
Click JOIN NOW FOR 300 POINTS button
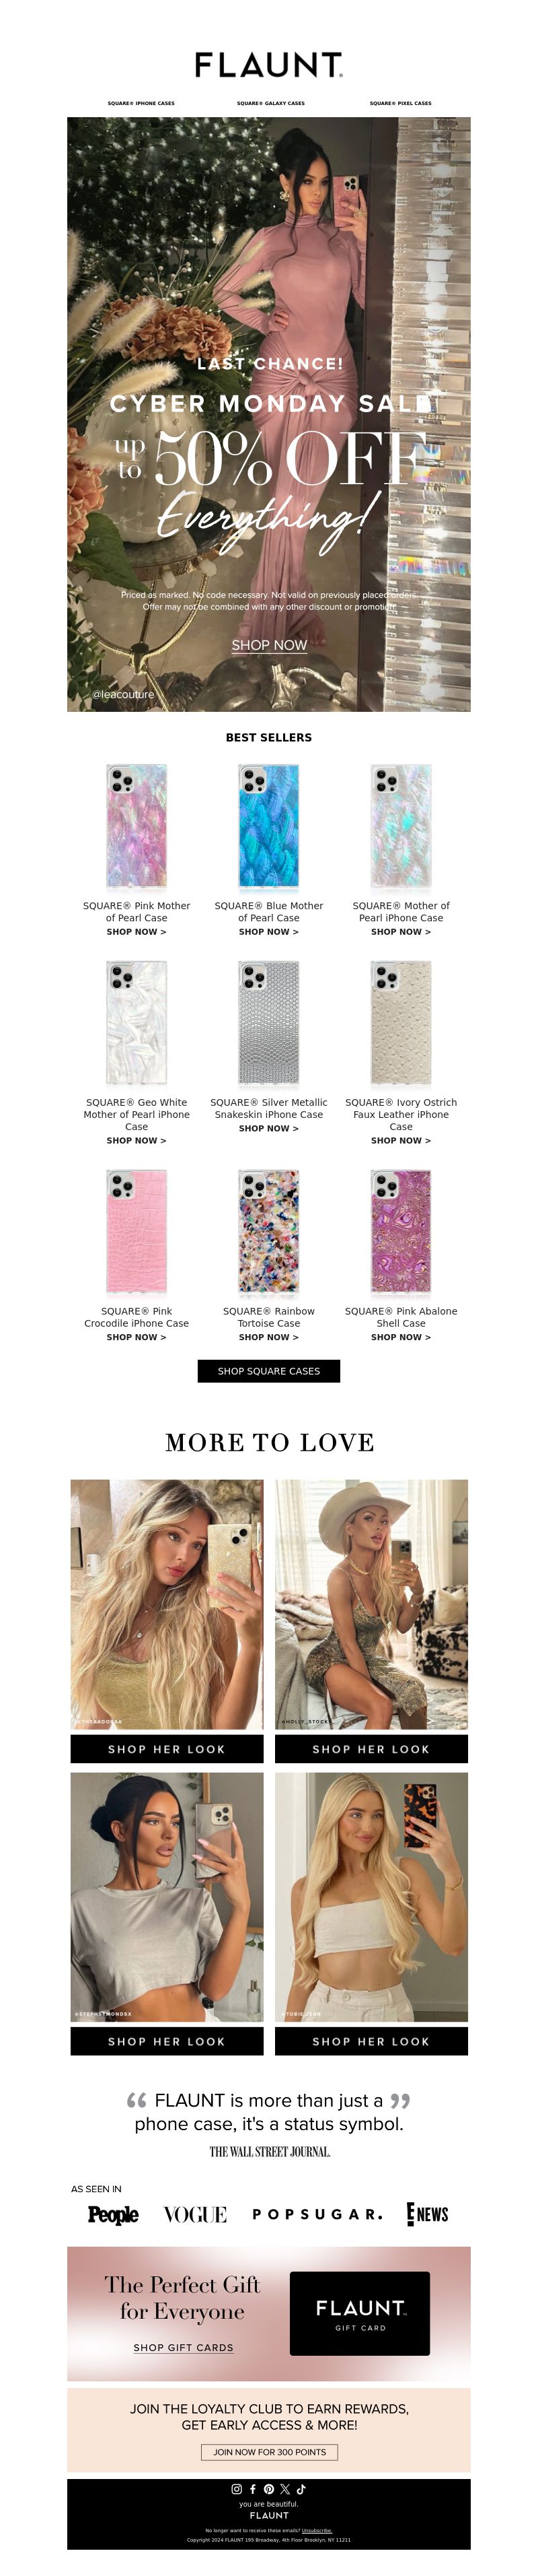coord(270,2452)
